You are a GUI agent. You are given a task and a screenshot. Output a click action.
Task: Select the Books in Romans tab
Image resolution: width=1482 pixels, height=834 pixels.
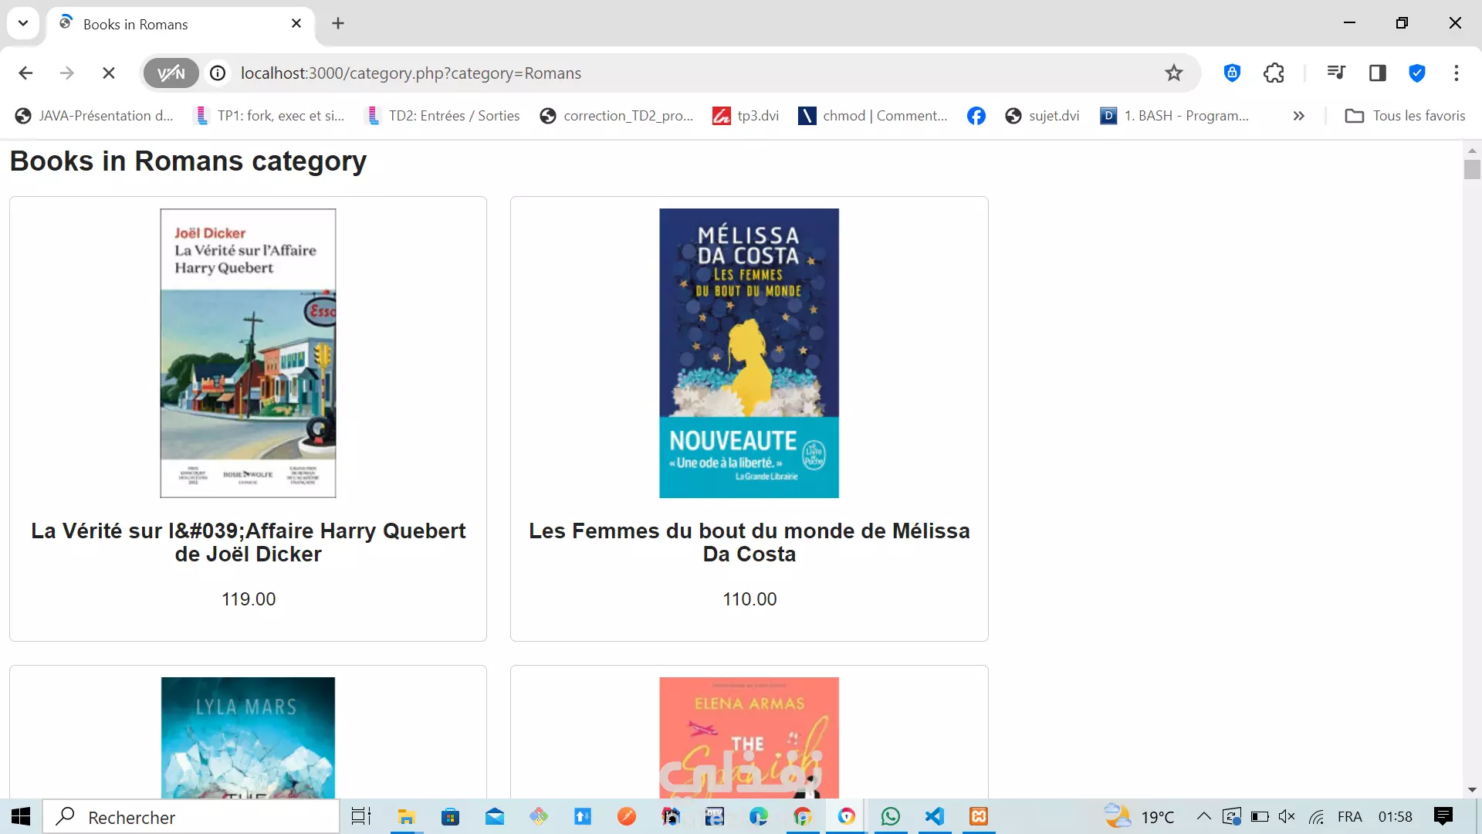[x=181, y=24]
